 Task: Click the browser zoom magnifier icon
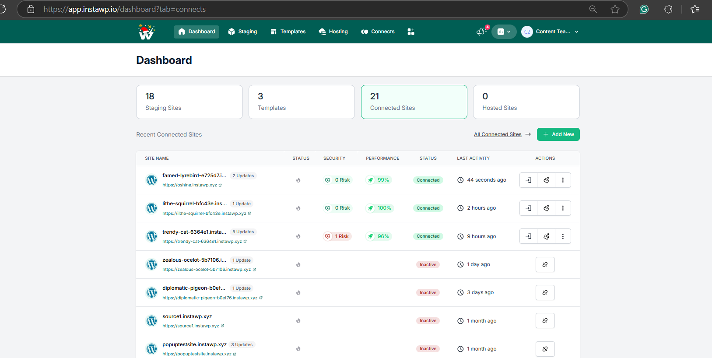tap(593, 9)
